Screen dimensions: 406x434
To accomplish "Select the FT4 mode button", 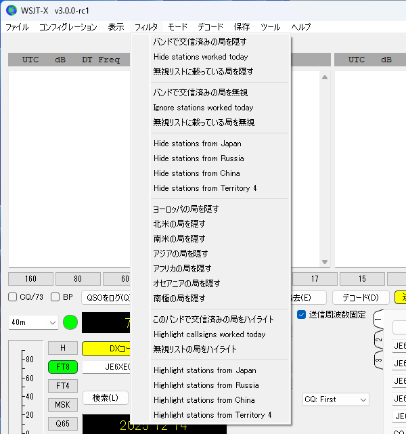I will click(x=63, y=386).
